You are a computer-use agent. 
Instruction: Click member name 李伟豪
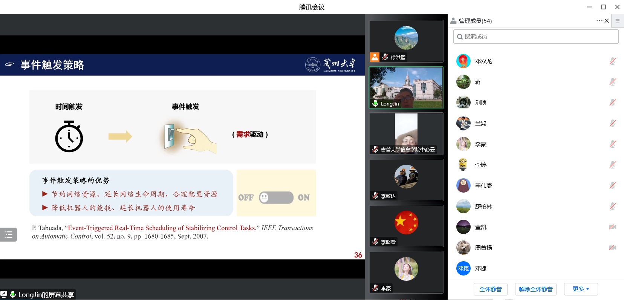tap(483, 185)
